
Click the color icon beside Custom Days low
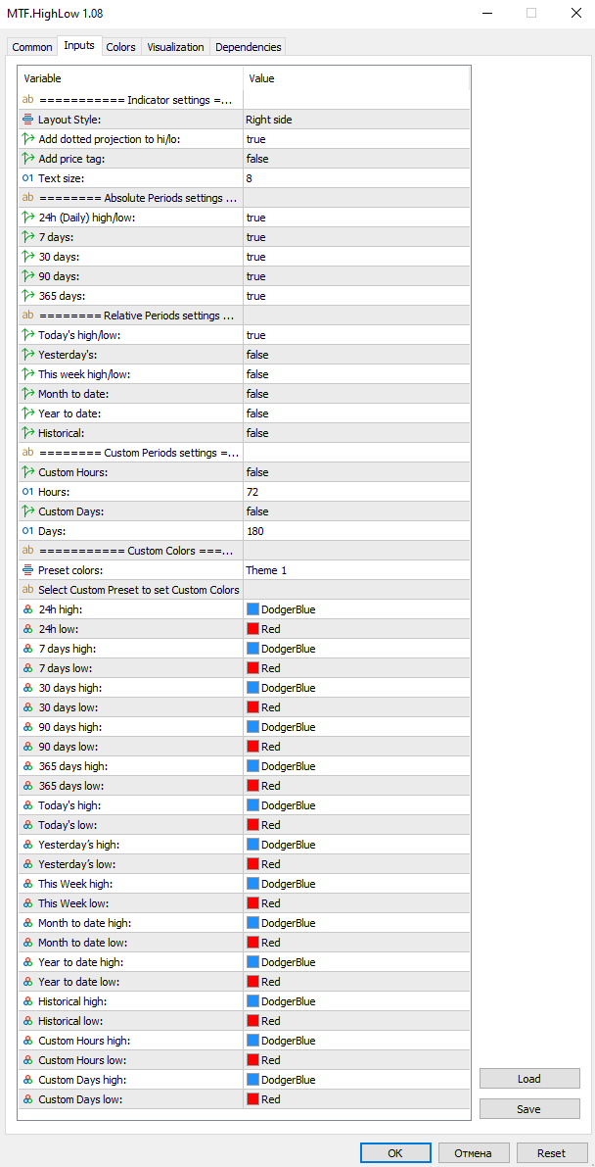27,1099
